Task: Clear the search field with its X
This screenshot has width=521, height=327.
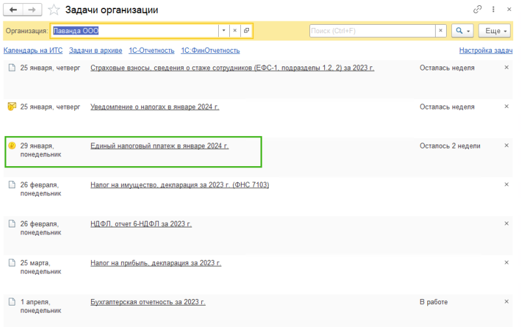Action: click(x=441, y=31)
